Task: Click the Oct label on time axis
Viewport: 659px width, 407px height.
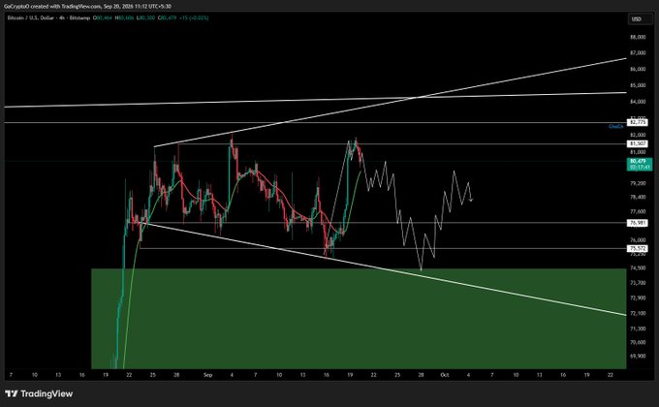Action: click(445, 375)
